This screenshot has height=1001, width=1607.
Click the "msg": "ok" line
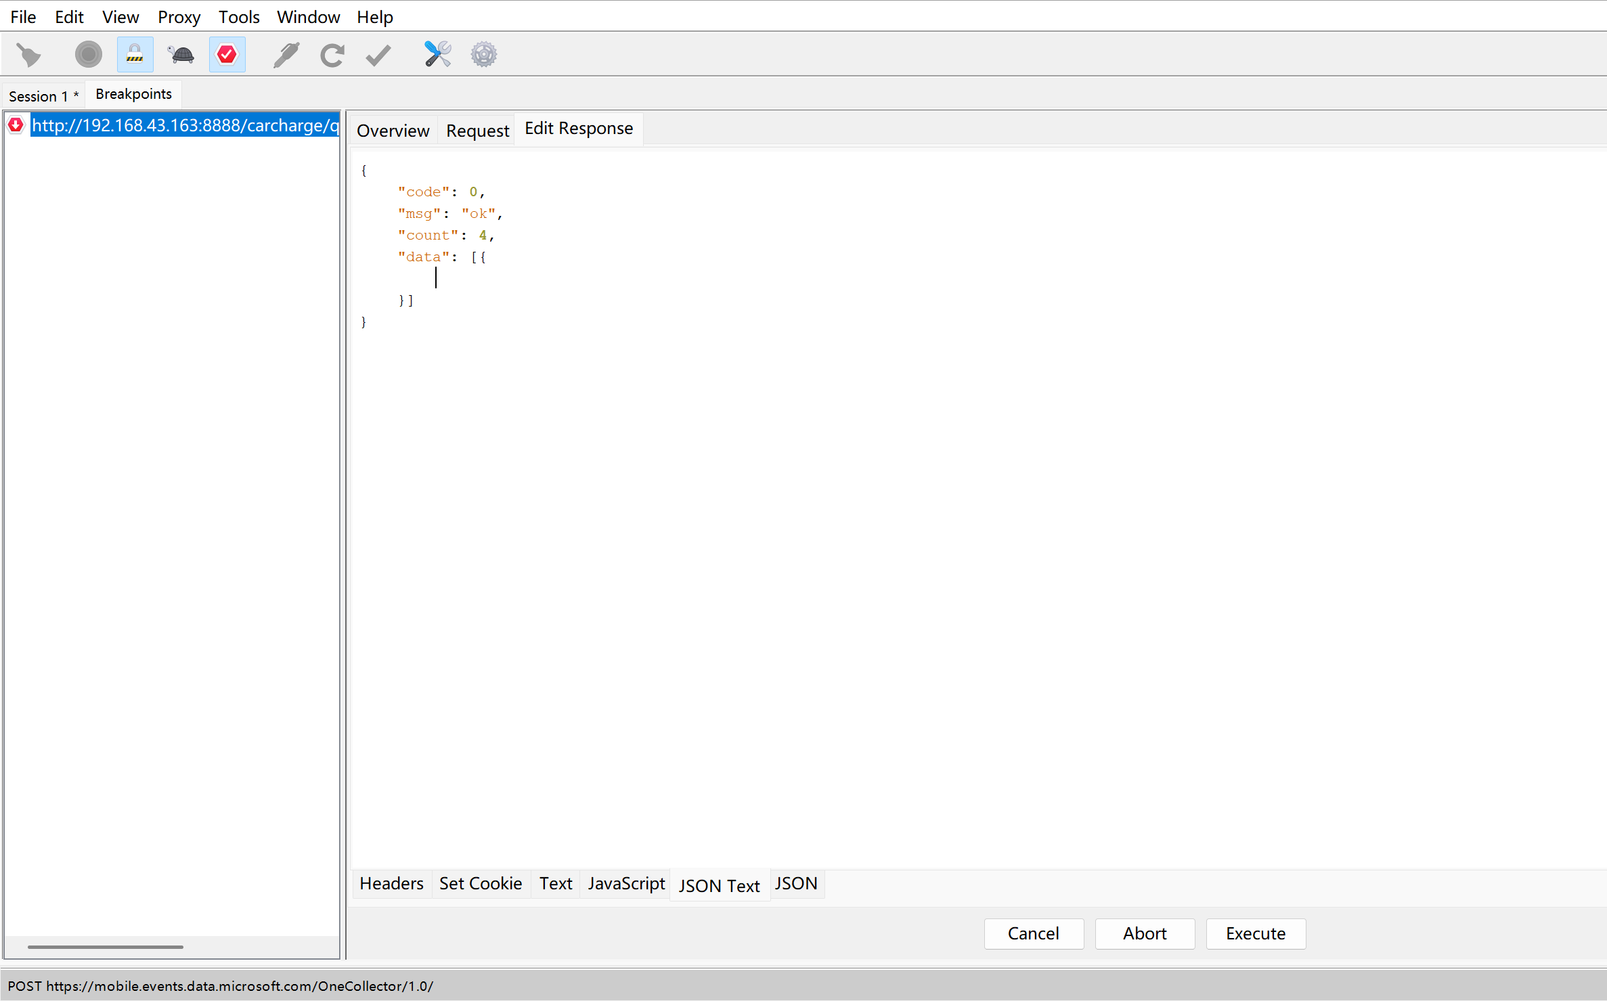(x=450, y=213)
